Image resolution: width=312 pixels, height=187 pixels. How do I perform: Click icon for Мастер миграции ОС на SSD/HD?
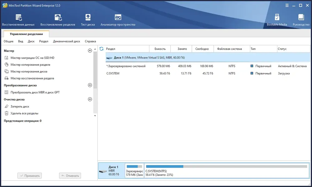(x=6, y=58)
